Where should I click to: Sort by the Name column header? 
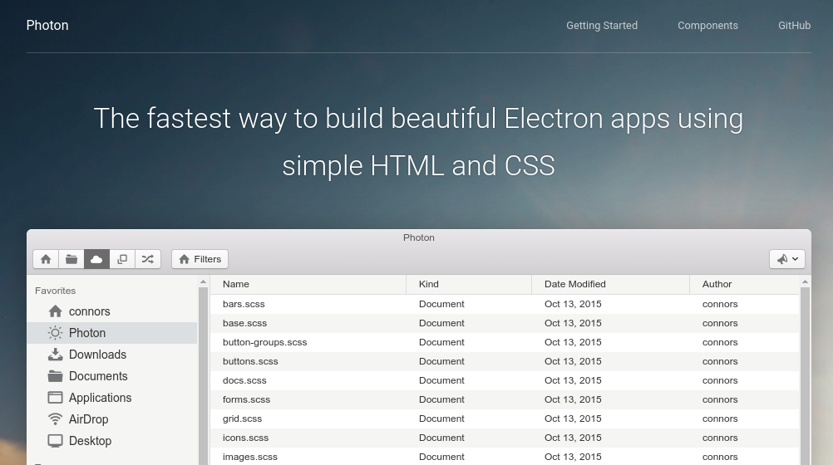click(308, 285)
